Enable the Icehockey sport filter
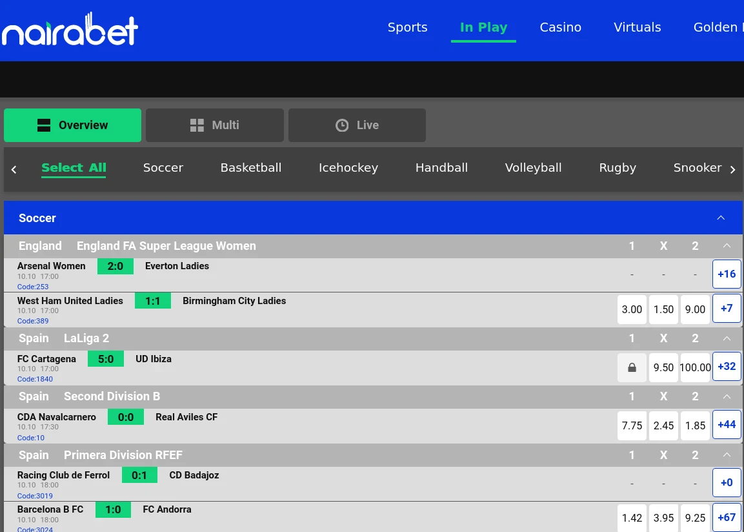Image resolution: width=744 pixels, height=532 pixels. [x=348, y=168]
